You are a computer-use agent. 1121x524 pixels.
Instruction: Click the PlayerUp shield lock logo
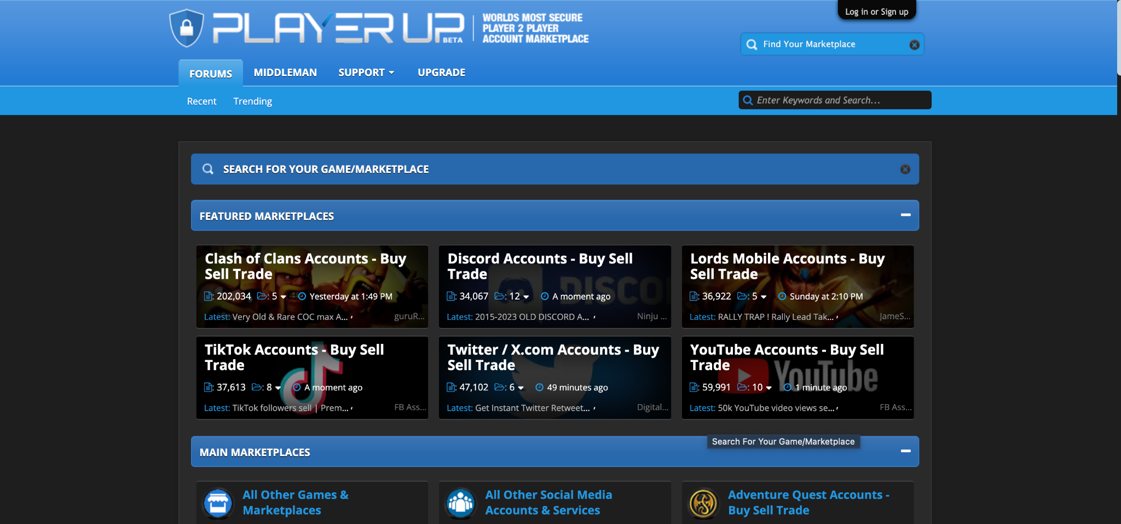187,28
